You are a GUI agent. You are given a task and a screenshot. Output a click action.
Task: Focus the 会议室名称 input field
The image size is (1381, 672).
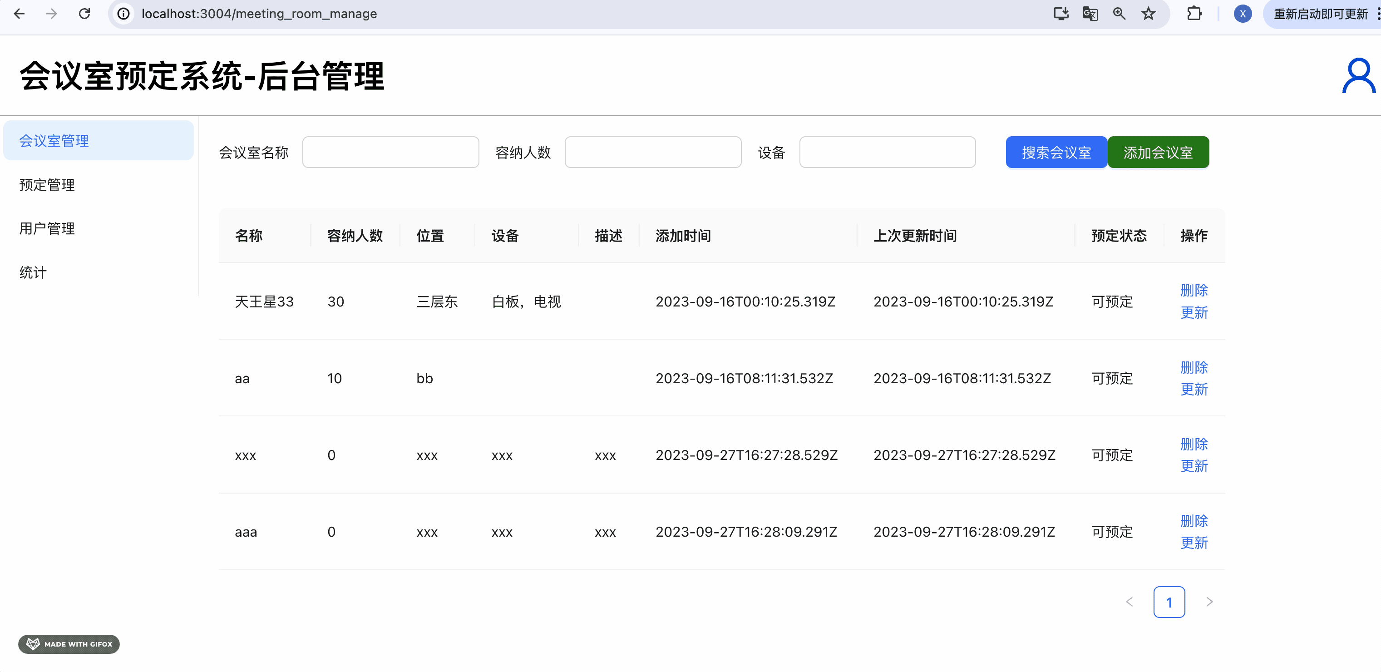390,152
